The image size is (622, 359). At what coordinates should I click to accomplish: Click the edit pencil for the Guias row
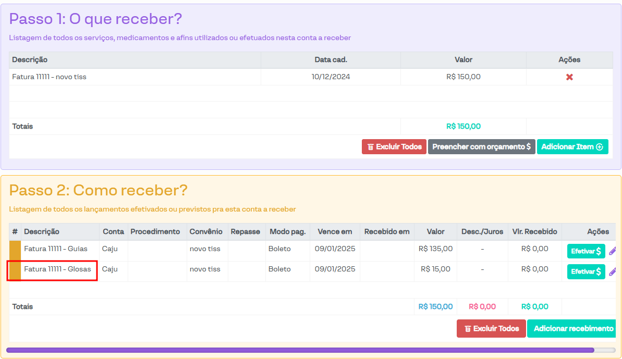tap(612, 251)
